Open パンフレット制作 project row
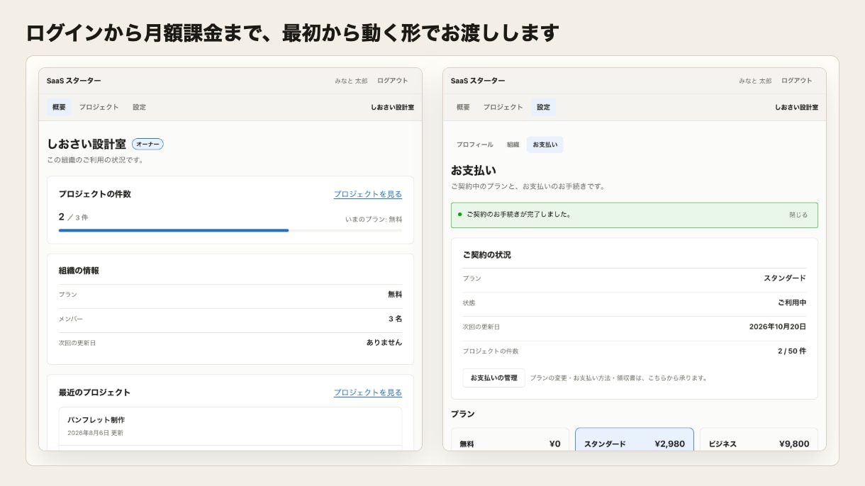 (230, 426)
